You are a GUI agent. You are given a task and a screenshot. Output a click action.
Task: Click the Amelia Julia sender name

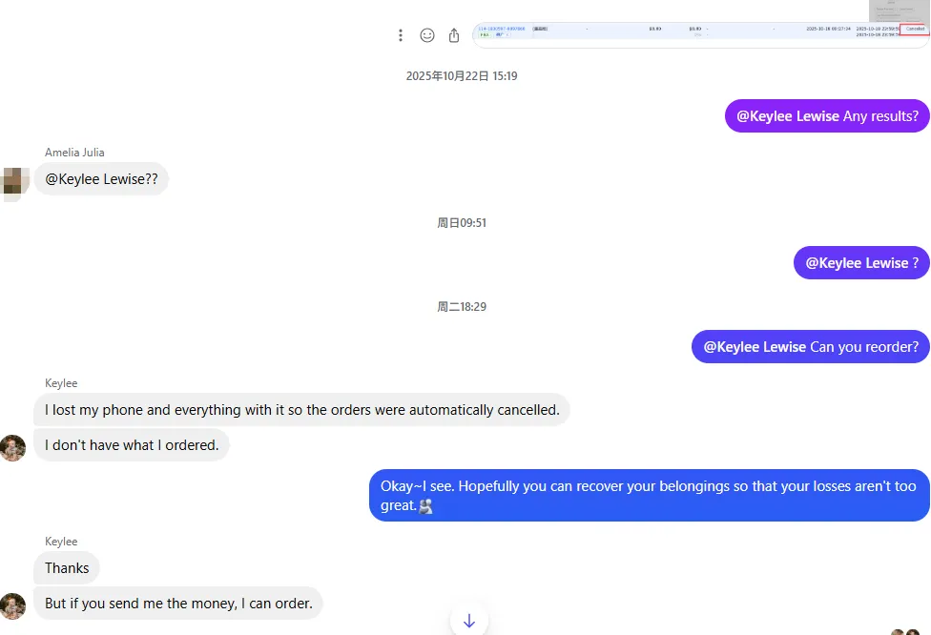(x=74, y=153)
